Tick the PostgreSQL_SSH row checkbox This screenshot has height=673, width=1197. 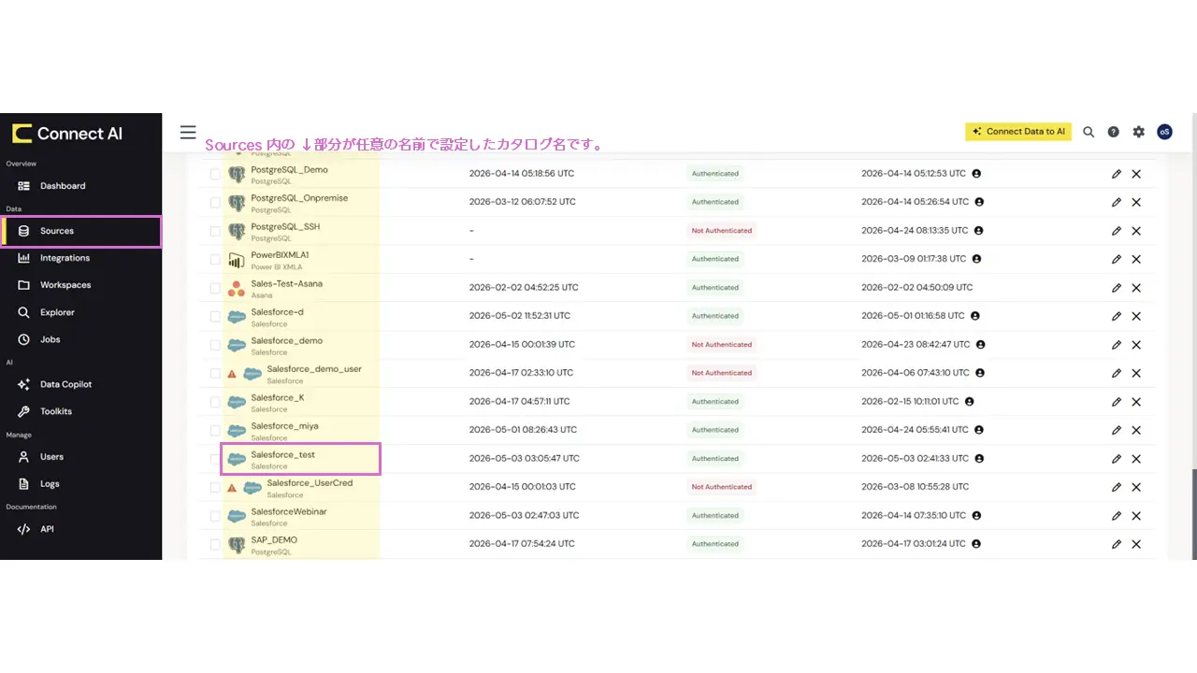pyautogui.click(x=215, y=231)
